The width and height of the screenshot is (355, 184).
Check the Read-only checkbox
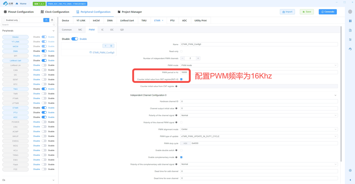[181, 51]
